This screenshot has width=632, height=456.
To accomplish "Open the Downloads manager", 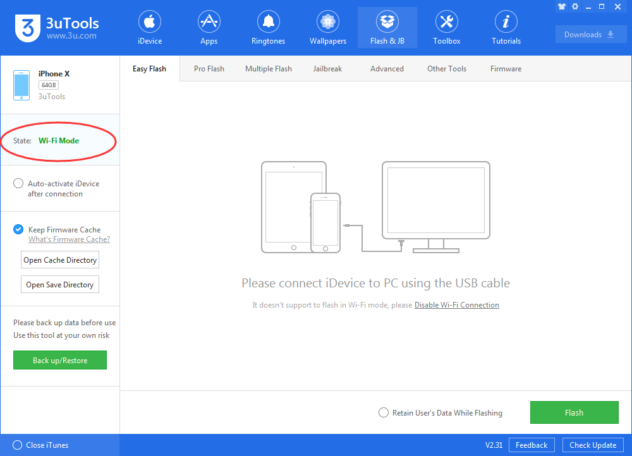I will (x=591, y=34).
